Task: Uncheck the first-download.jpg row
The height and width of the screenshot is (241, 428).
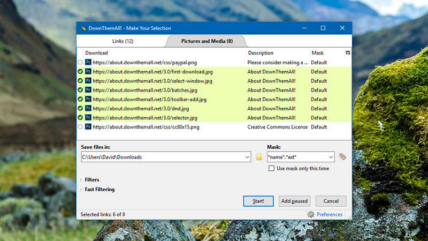Action: coord(80,72)
